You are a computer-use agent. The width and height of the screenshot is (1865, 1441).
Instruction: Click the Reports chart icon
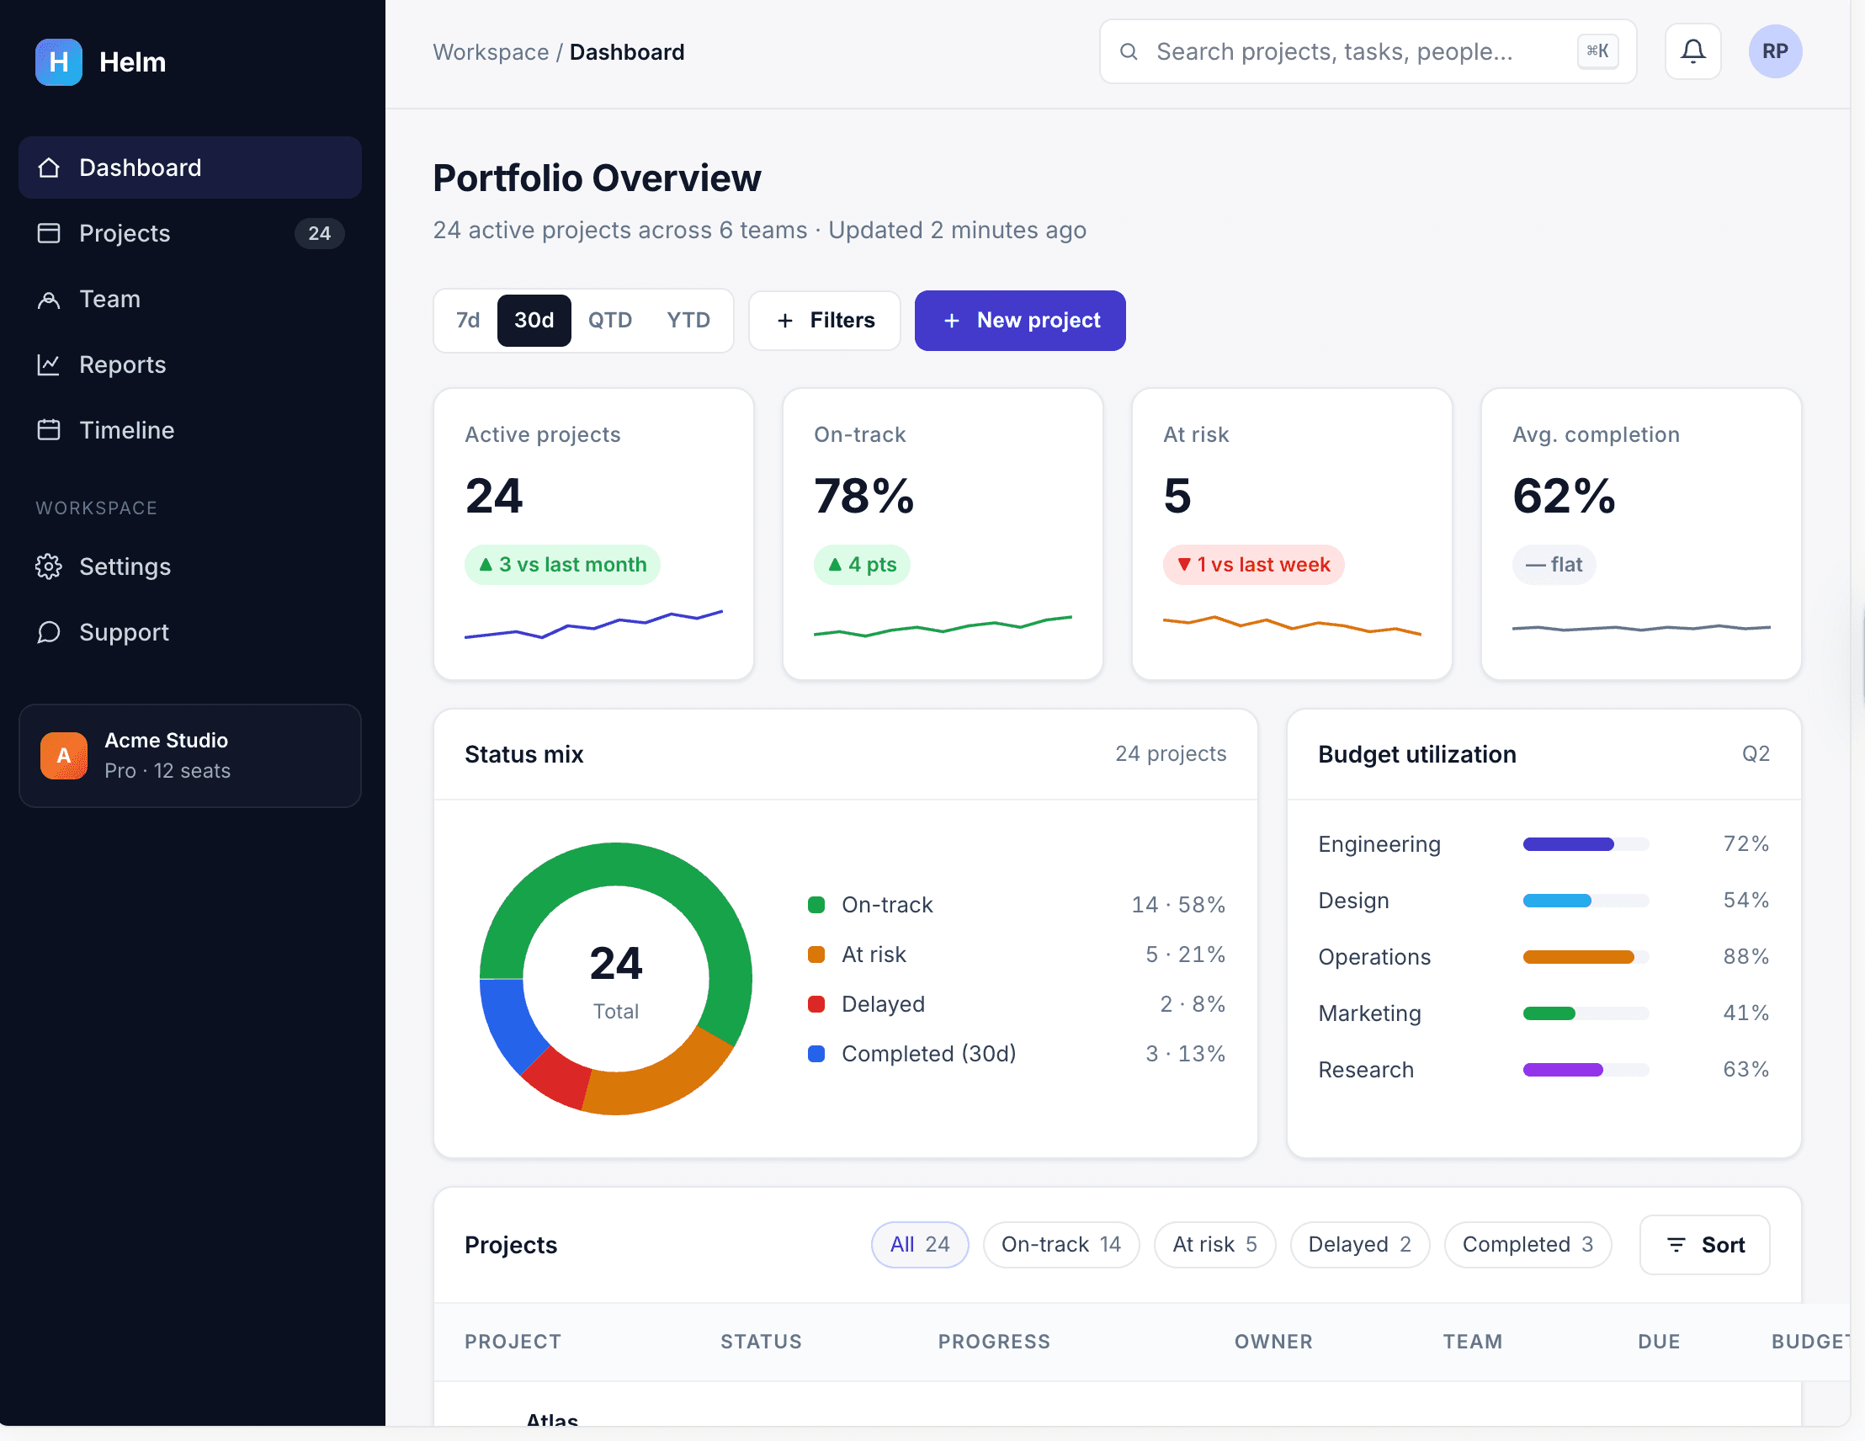tap(49, 364)
